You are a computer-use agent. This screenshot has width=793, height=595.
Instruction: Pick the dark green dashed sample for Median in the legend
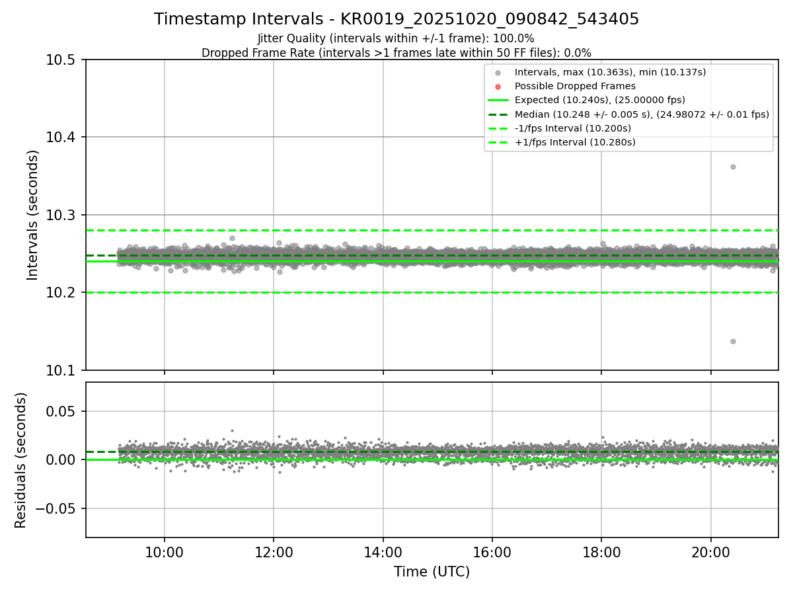click(498, 114)
